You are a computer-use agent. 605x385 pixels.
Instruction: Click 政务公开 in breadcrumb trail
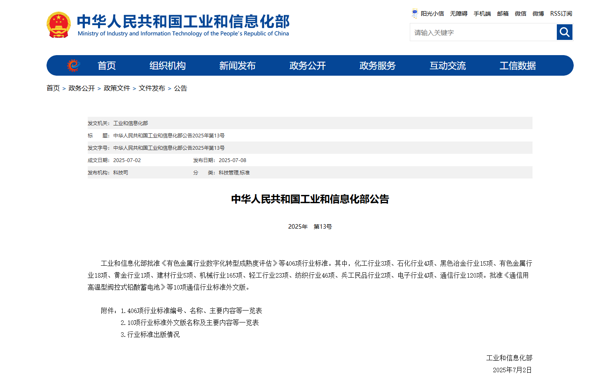82,88
